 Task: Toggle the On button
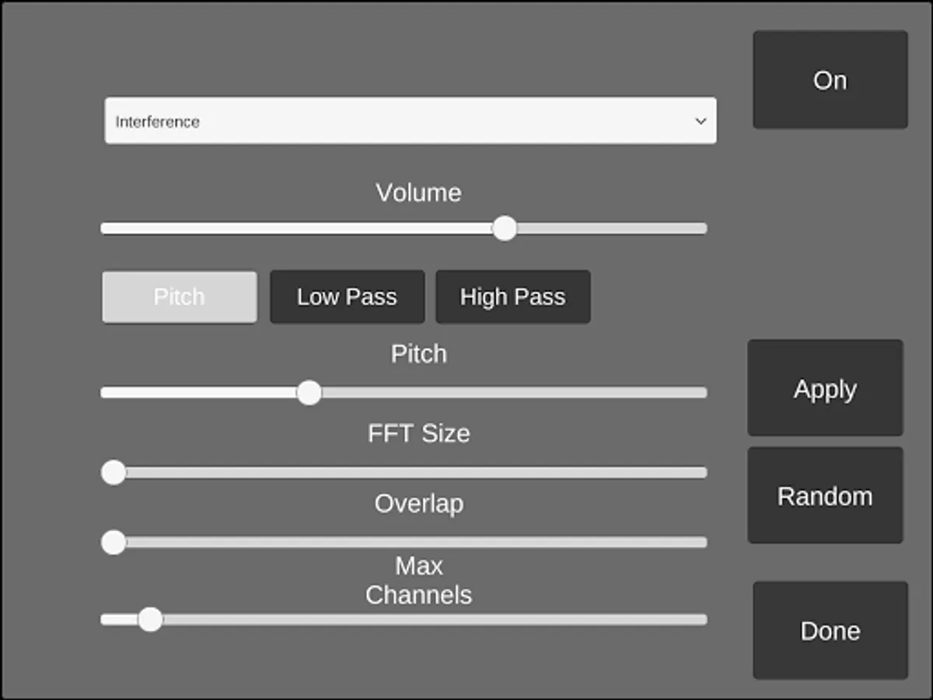click(x=830, y=79)
